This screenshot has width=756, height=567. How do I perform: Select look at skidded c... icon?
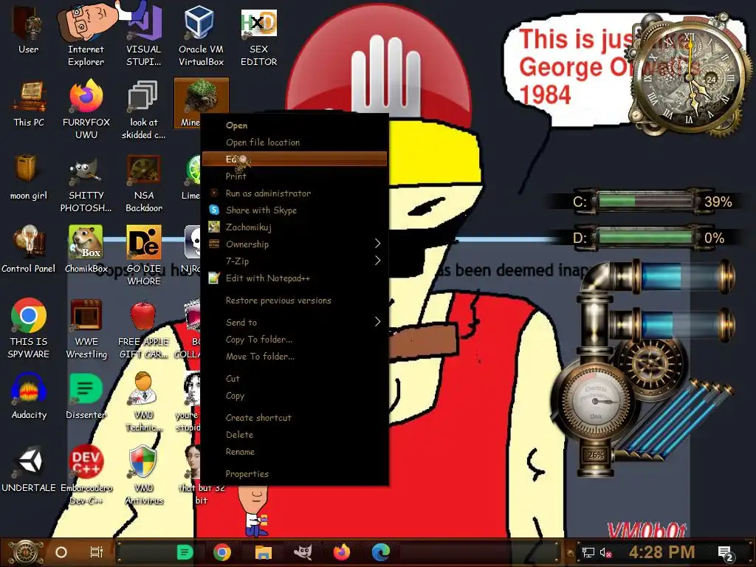[143, 109]
